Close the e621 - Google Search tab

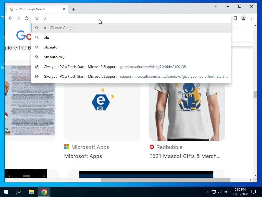click(64, 9)
